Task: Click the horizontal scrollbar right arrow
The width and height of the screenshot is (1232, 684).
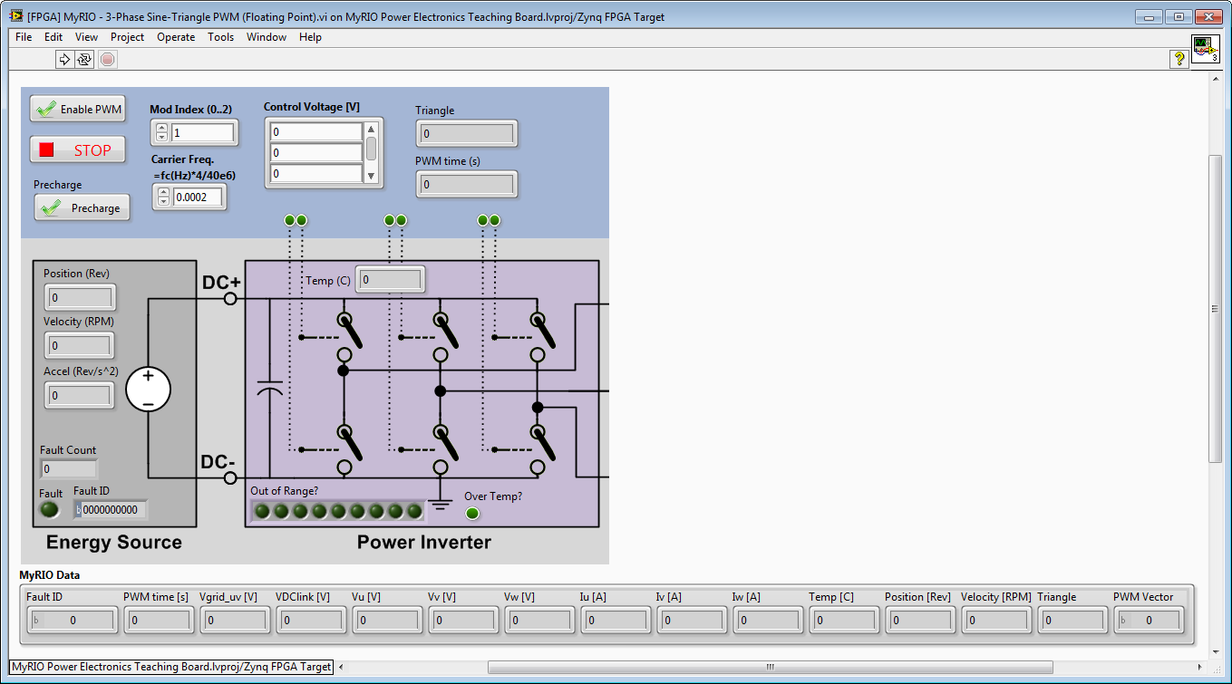Action: pyautogui.click(x=1200, y=667)
